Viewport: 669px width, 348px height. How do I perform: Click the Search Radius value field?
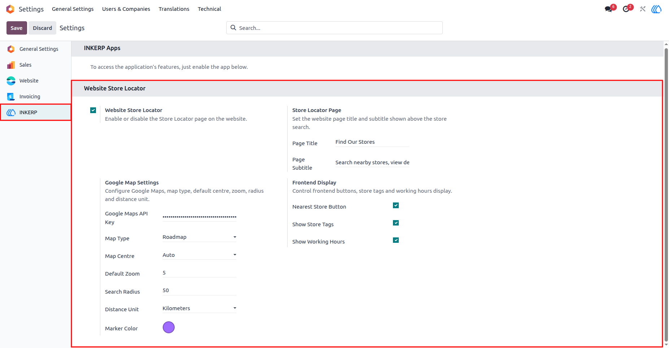[x=200, y=291]
